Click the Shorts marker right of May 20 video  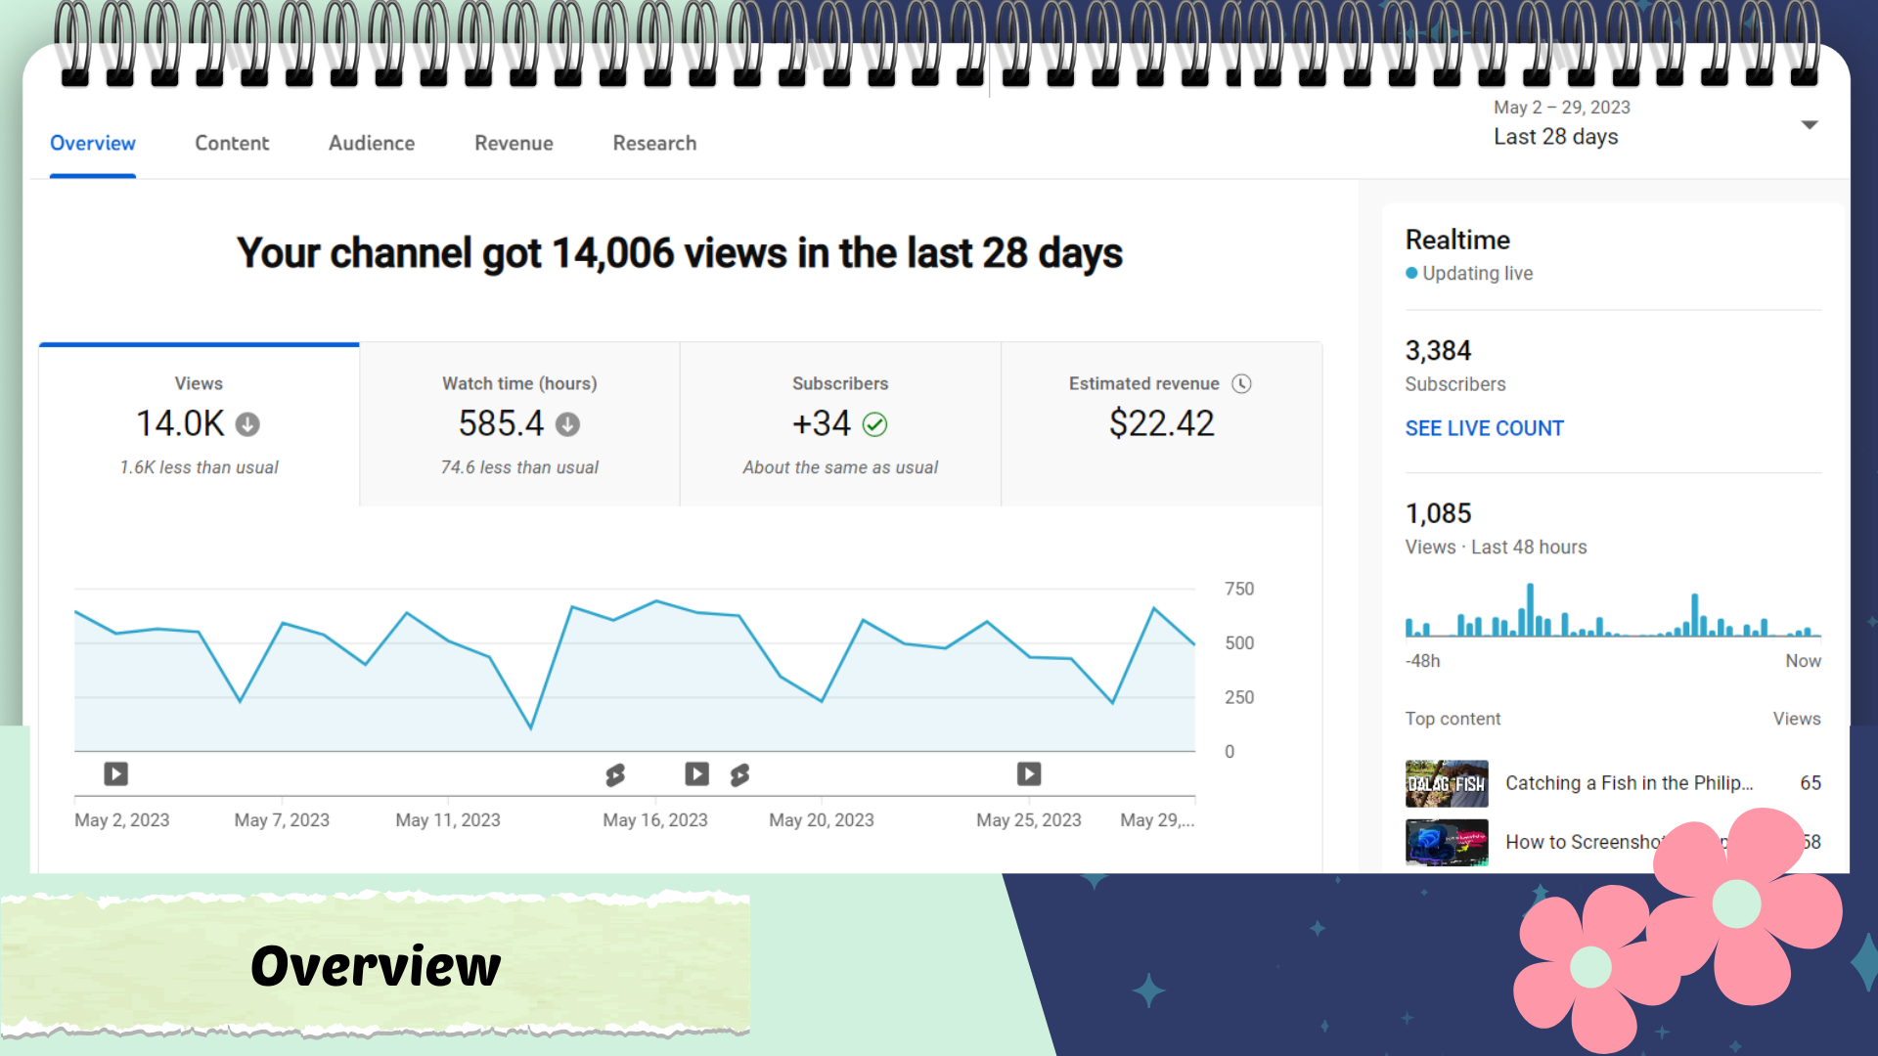pos(739,775)
